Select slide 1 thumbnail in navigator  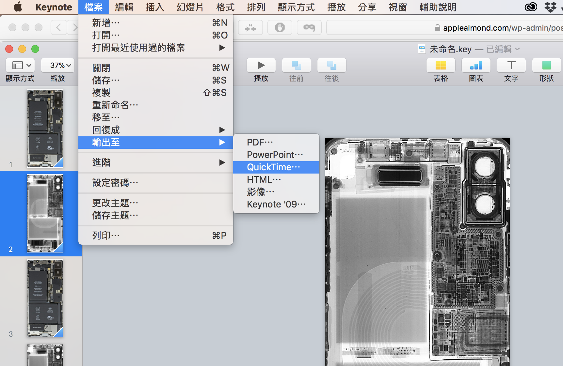pos(45,129)
